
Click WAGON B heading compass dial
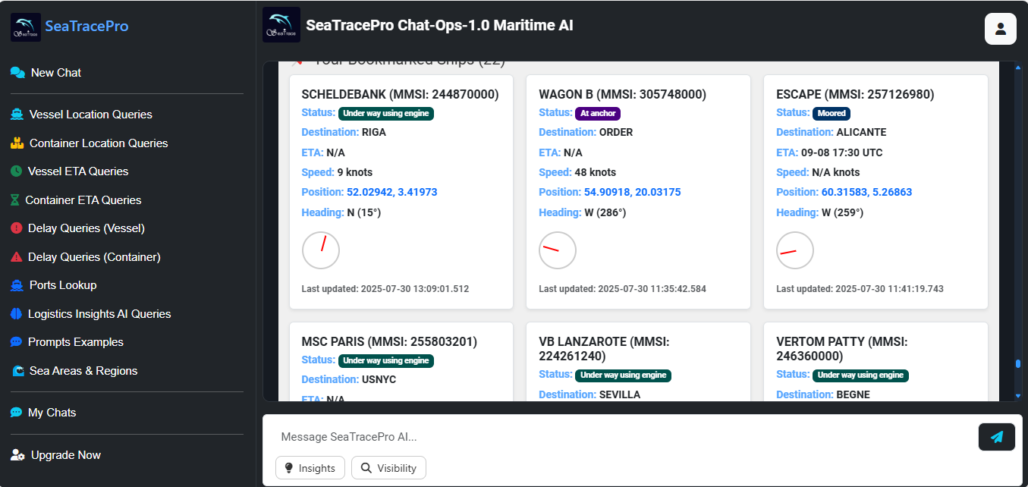[x=558, y=250]
